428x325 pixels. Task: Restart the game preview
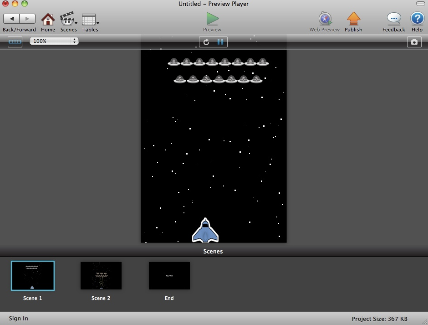206,42
